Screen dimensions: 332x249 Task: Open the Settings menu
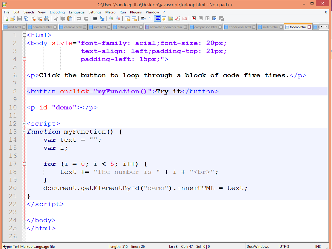coord(95,12)
